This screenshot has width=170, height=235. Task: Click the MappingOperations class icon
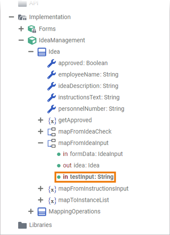(42, 212)
